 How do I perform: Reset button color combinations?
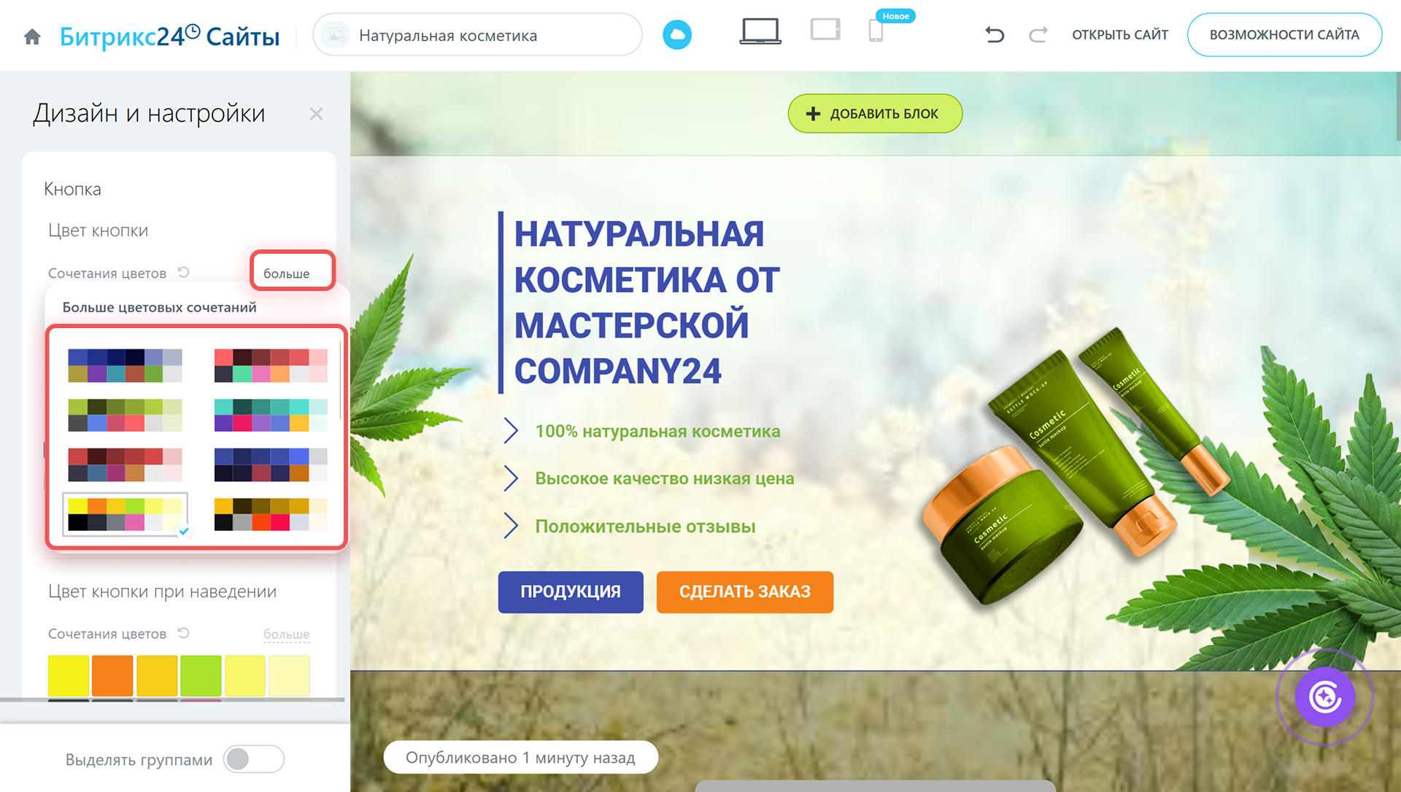coord(184,272)
